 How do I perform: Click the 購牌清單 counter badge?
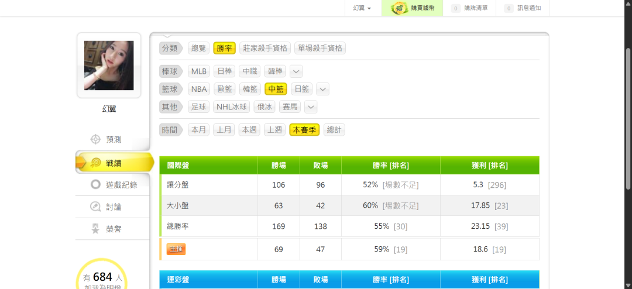point(455,8)
